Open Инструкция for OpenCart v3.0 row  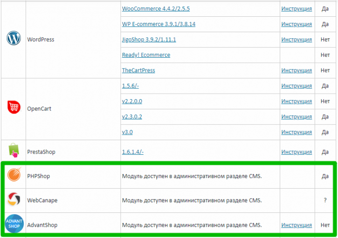pos(297,132)
